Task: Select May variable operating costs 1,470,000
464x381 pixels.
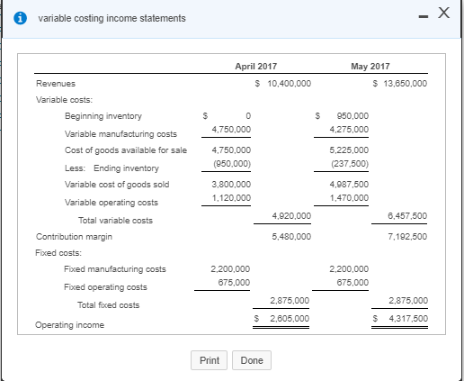Action: [349, 198]
